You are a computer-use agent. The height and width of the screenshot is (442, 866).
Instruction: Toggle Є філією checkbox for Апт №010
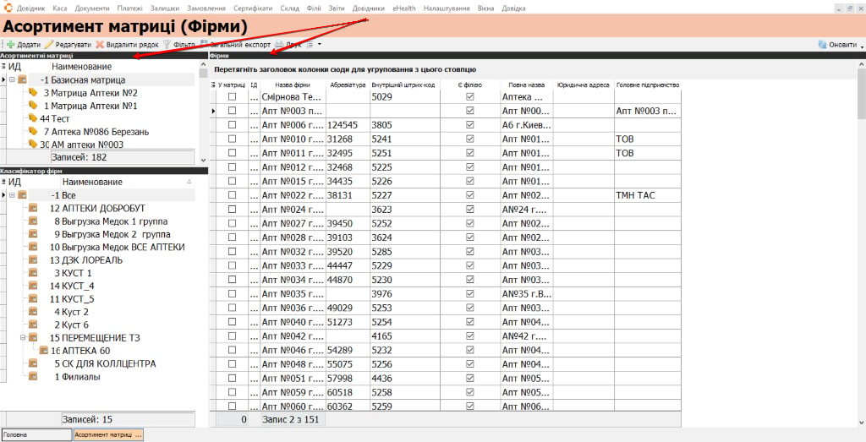pyautogui.click(x=470, y=139)
